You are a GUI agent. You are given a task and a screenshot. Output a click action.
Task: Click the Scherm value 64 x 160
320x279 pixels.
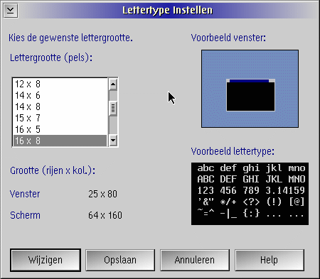tap(105, 215)
